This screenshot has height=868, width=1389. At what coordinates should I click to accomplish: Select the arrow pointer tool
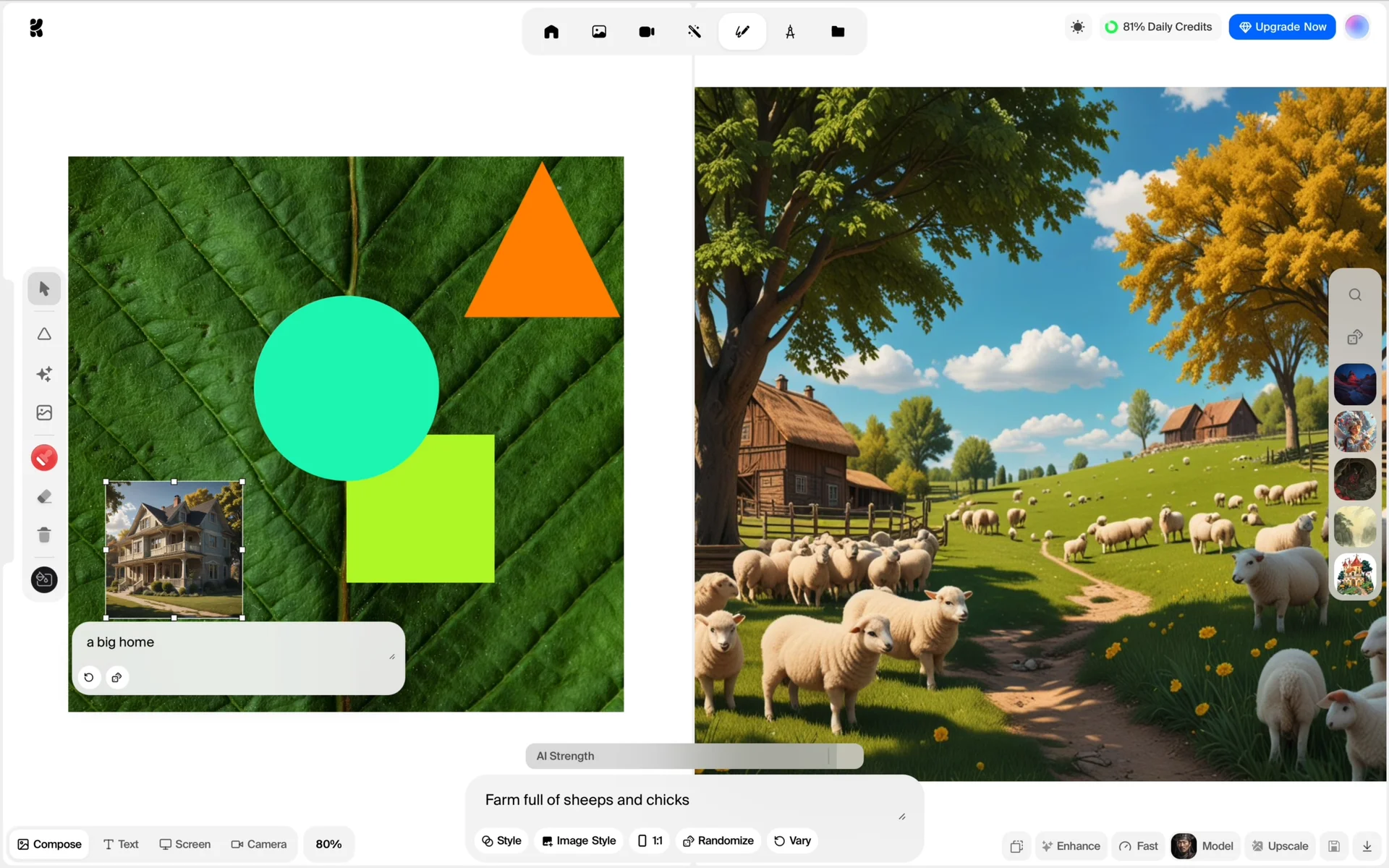[44, 289]
